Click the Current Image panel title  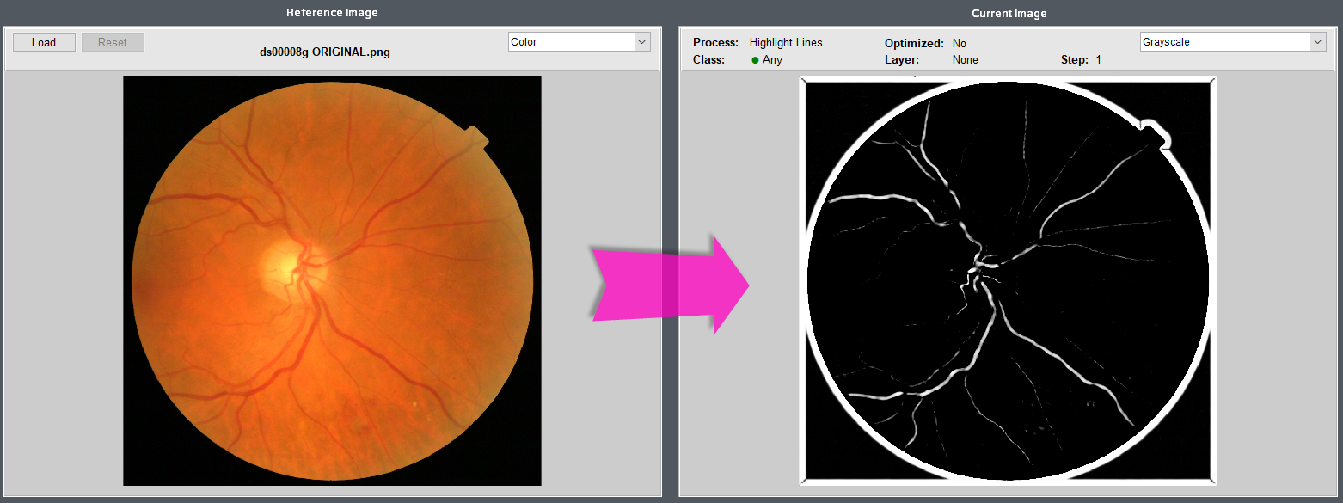[1009, 13]
